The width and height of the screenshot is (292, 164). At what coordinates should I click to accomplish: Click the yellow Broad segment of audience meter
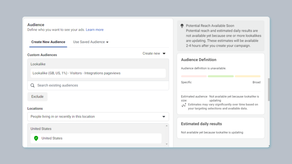[248, 76]
